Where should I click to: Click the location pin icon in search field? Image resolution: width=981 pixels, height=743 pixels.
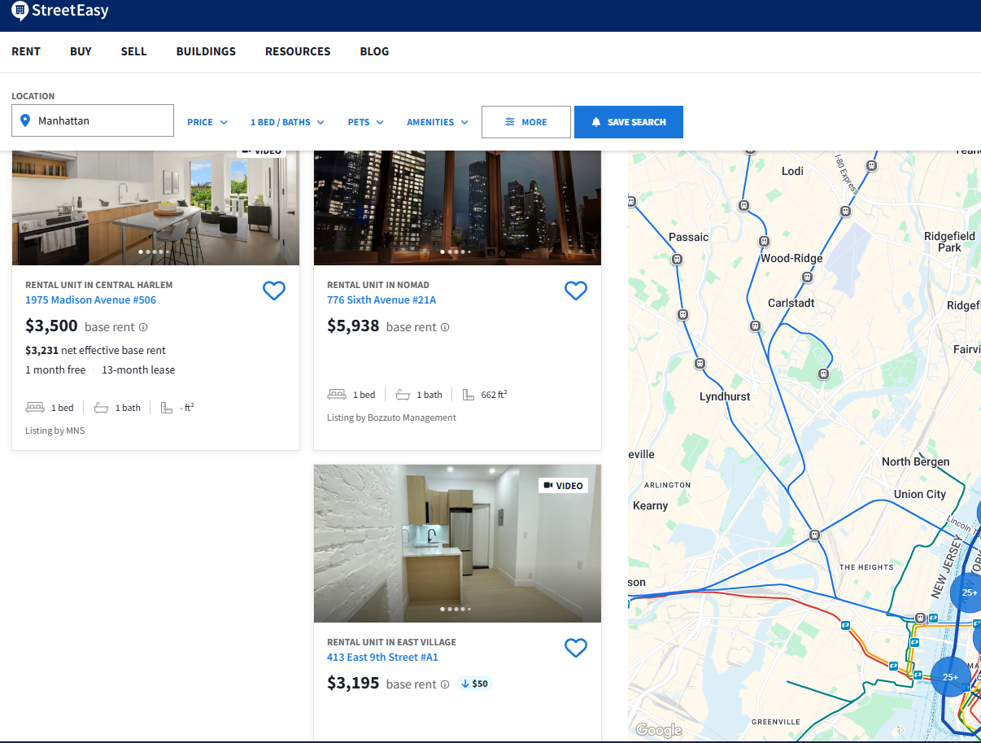tap(25, 120)
